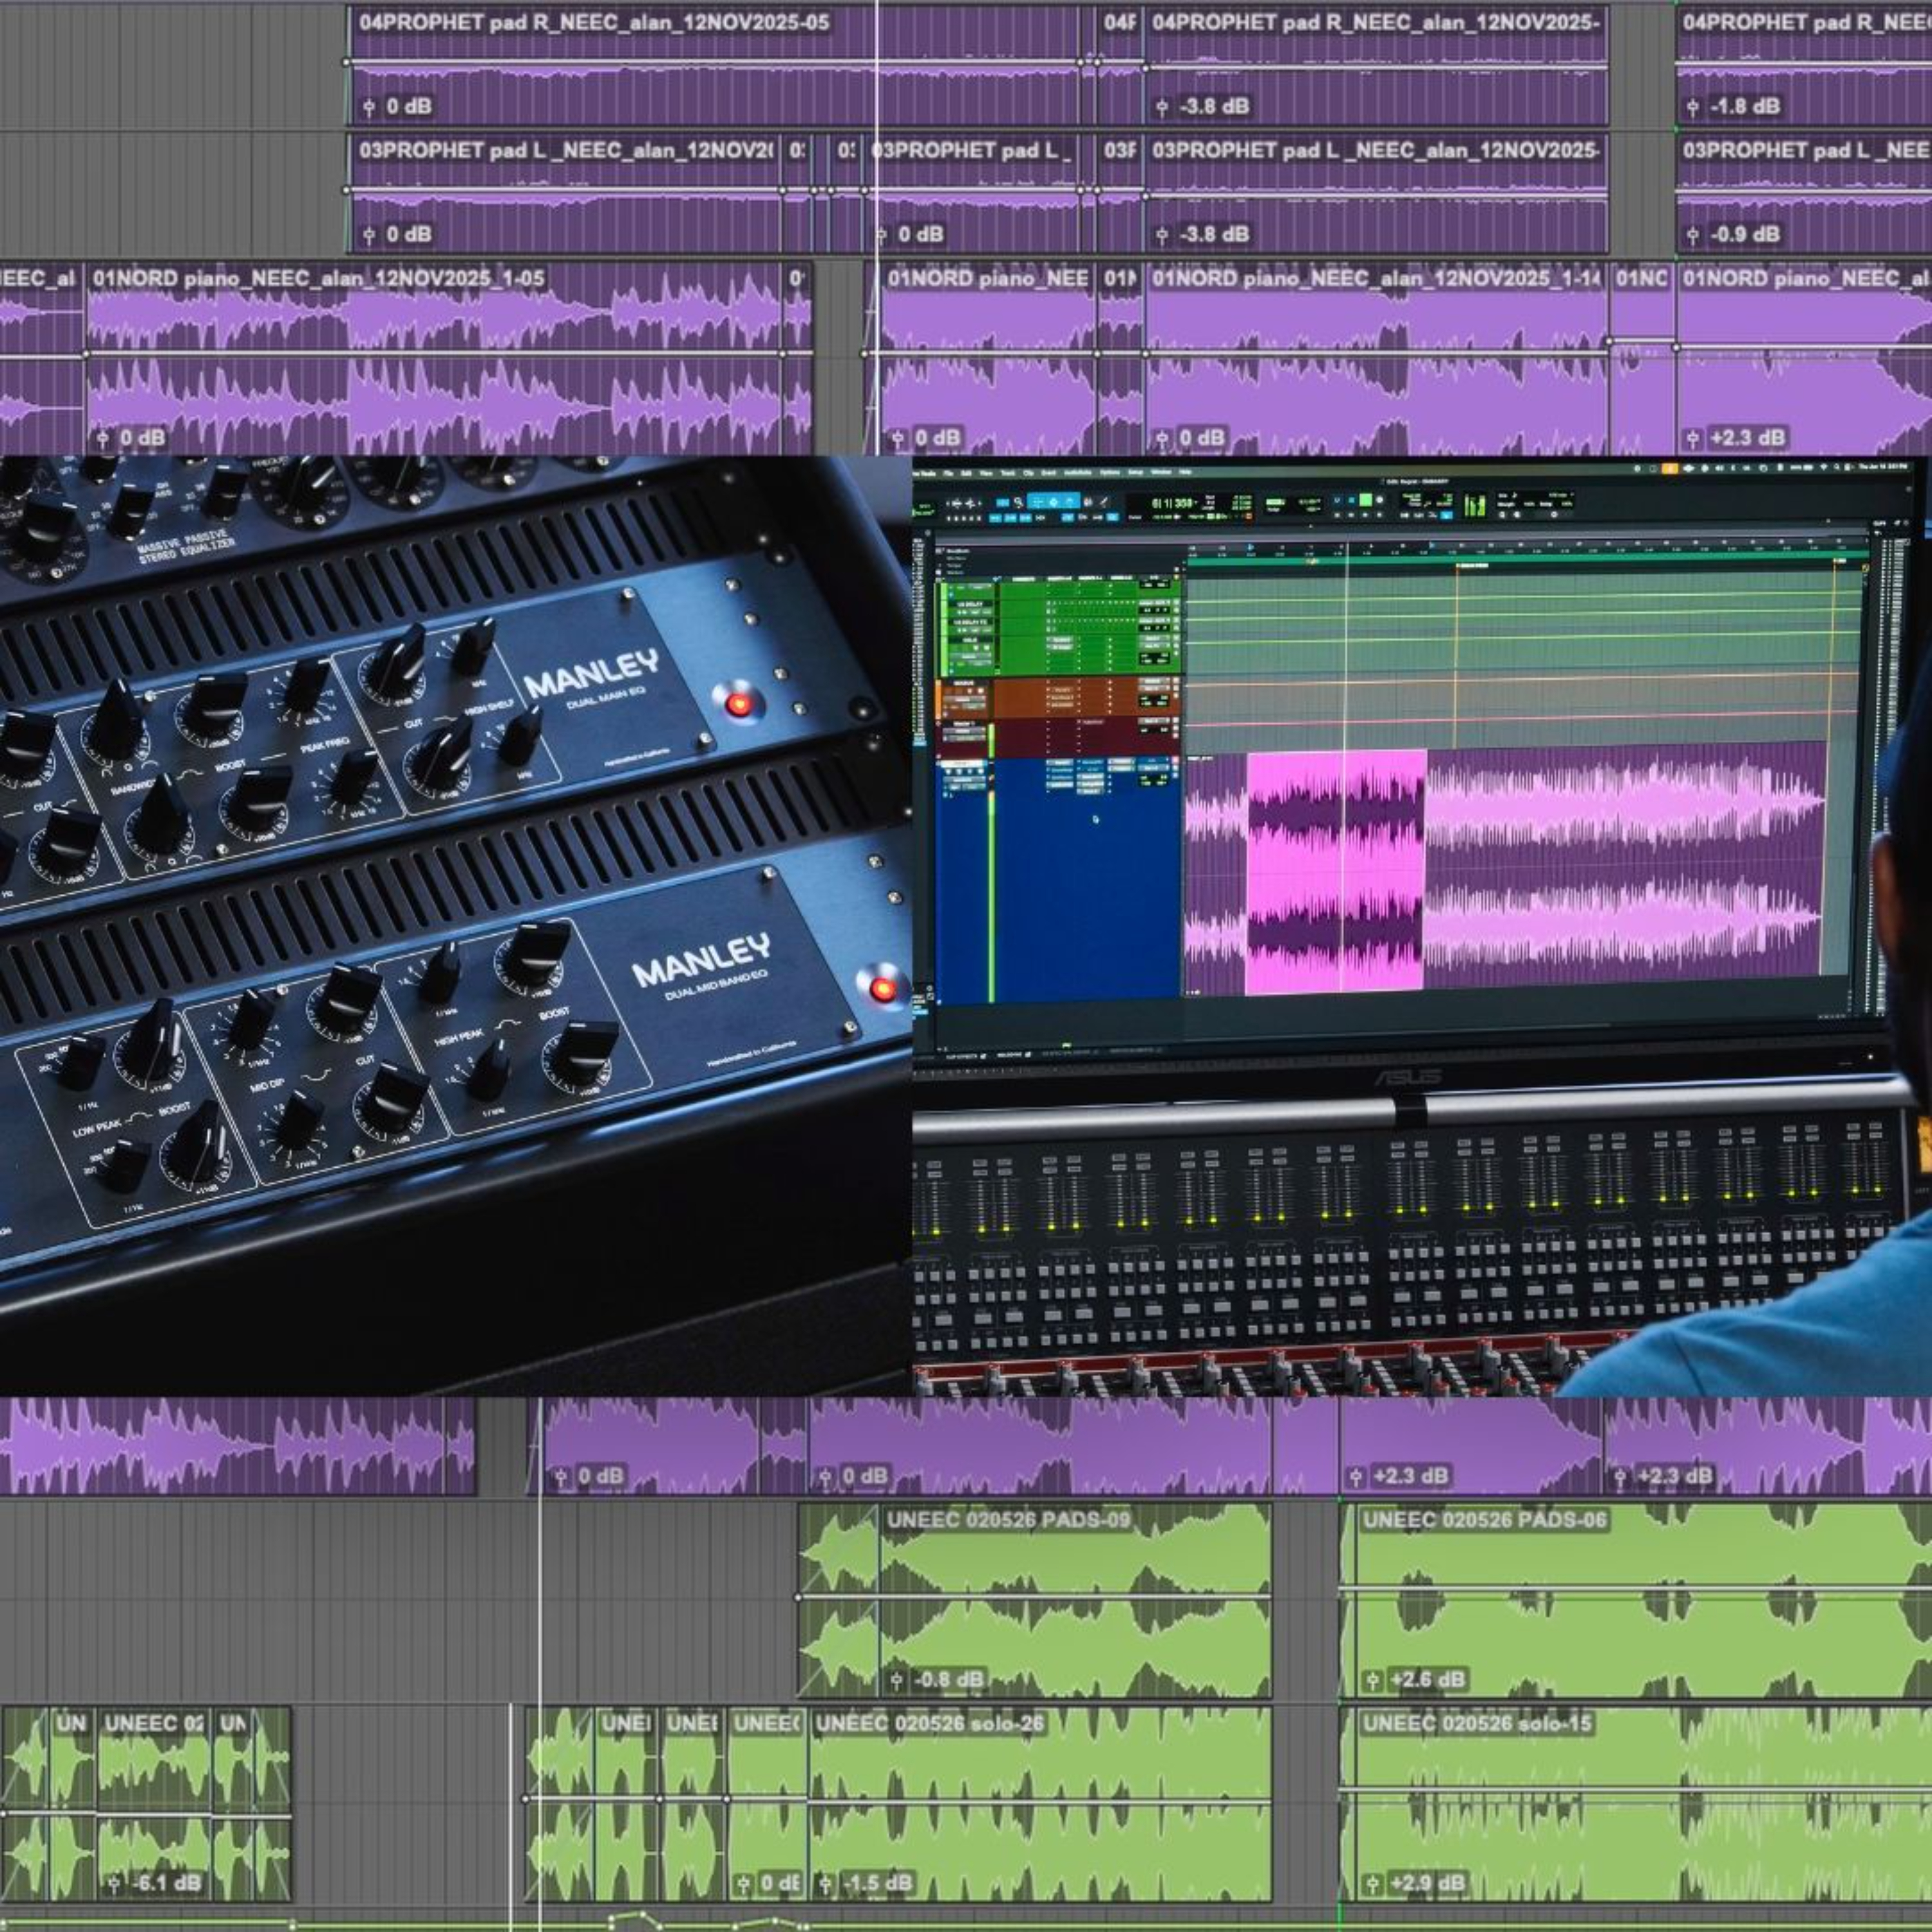Open clip gain icon on 01NORD piano 1-14 clip
1932x1932 pixels.
(x=1162, y=438)
